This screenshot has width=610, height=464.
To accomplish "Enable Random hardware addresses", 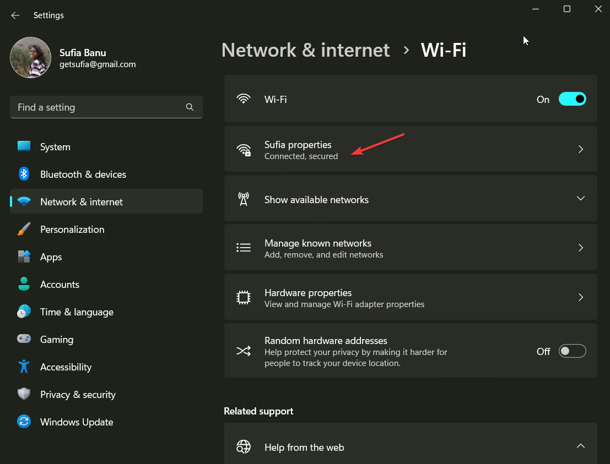I will [x=572, y=351].
